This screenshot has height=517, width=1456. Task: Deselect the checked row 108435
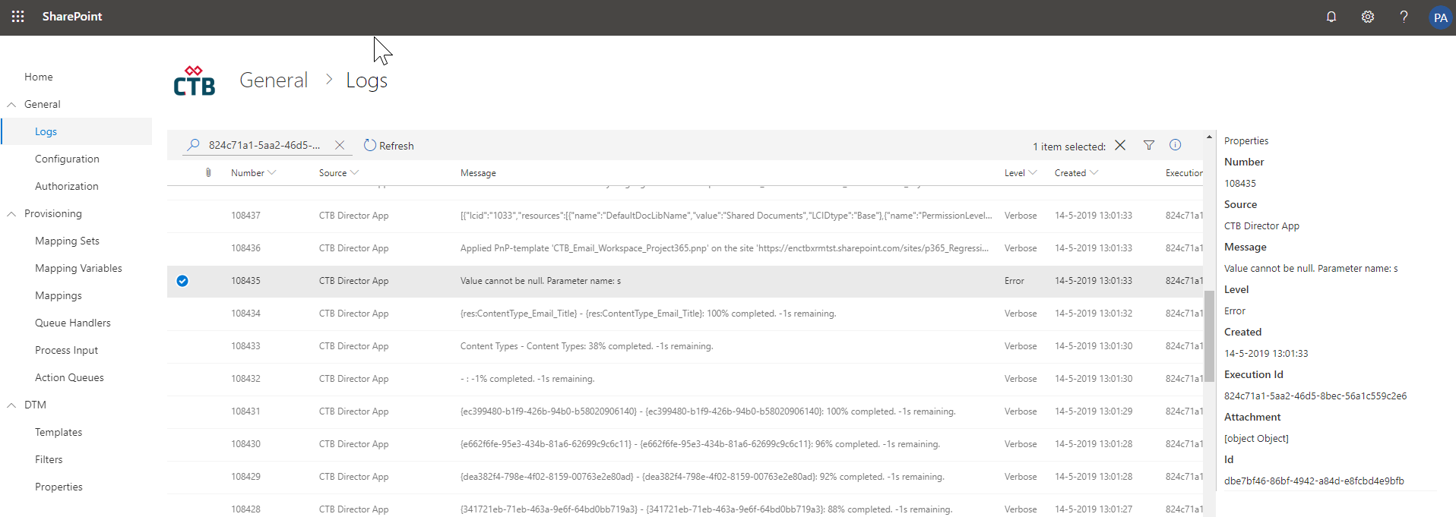point(182,281)
